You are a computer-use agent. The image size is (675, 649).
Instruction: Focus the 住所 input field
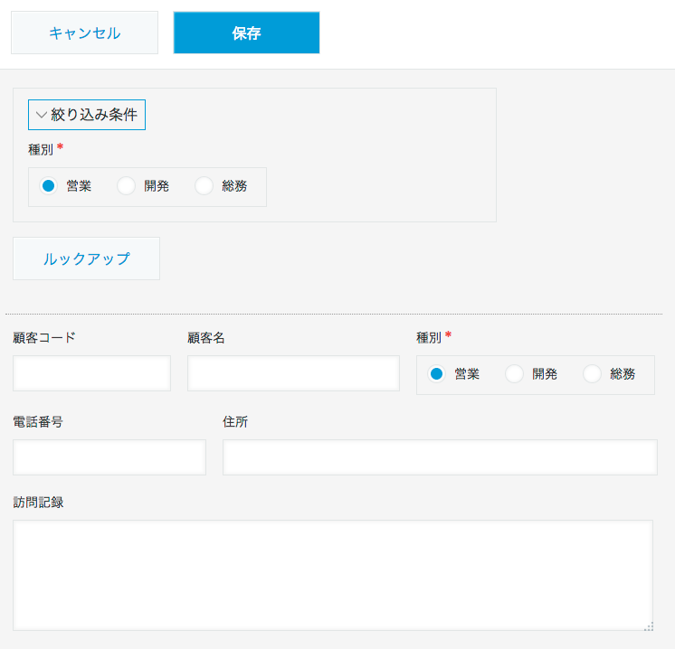pos(440,457)
